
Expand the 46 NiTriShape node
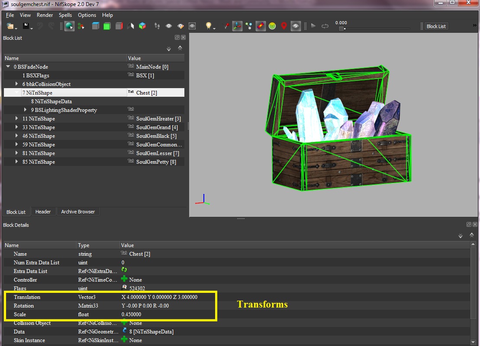click(x=16, y=136)
